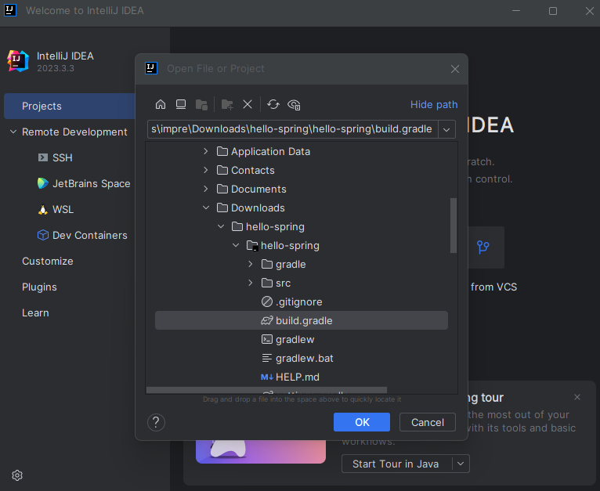Open the Projects tab in Welcome window
Image resolution: width=600 pixels, height=491 pixels.
point(70,106)
